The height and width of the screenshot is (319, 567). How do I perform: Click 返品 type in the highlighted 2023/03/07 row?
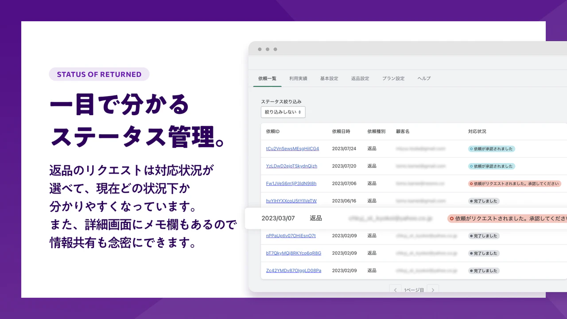[x=316, y=218]
